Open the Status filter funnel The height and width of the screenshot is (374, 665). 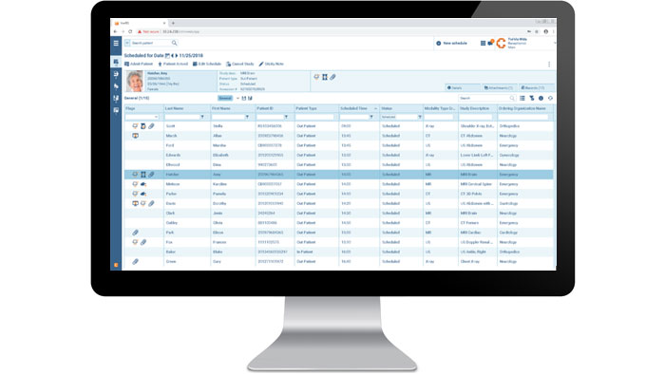(420, 117)
